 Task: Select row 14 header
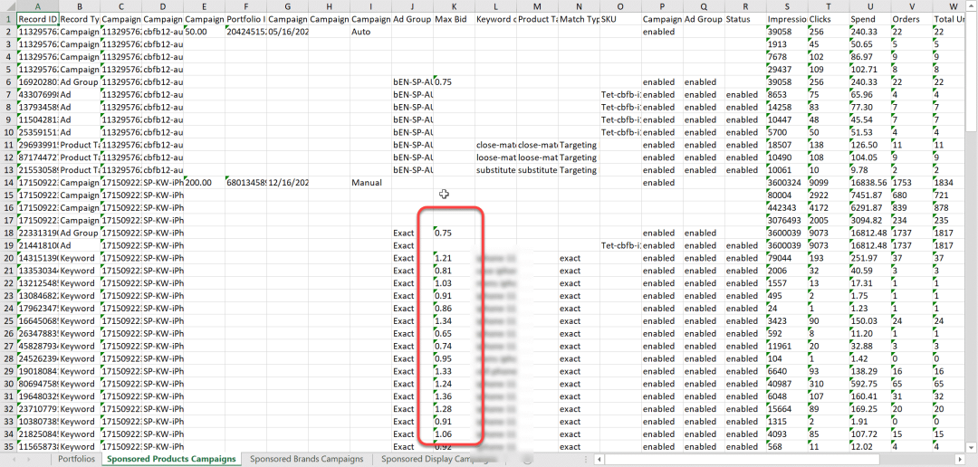click(x=8, y=182)
